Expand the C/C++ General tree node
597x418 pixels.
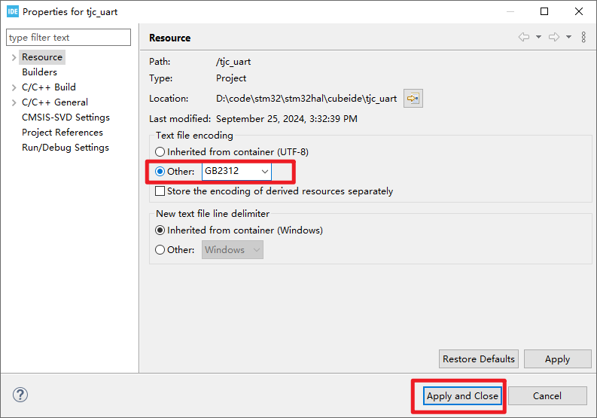[14, 102]
